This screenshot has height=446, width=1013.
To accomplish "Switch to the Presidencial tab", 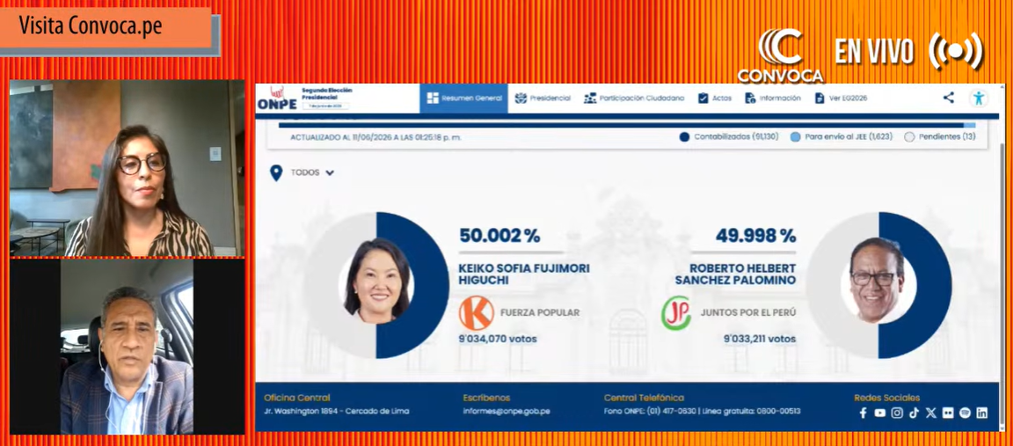I will [543, 99].
